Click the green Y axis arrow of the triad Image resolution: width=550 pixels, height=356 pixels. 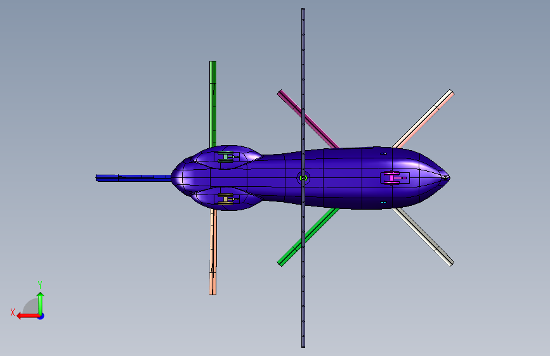pyautogui.click(x=41, y=303)
